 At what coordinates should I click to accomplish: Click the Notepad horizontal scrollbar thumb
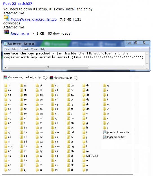48,67
